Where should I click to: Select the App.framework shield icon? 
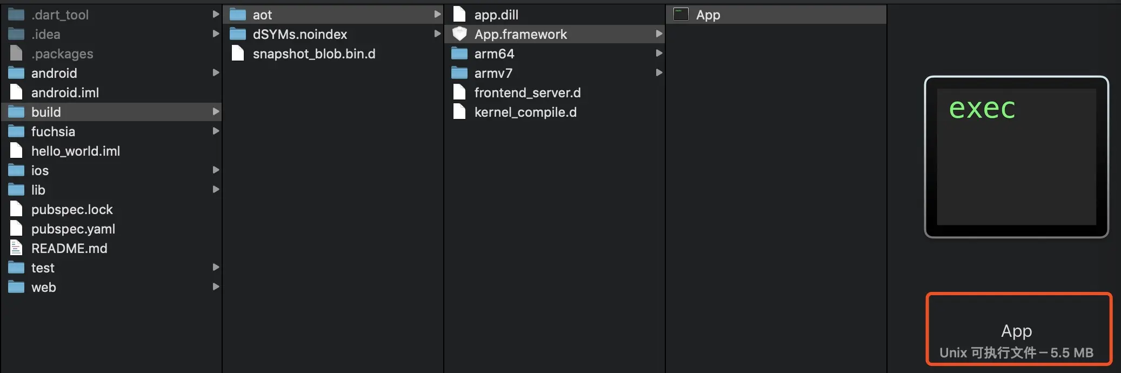[x=459, y=34]
